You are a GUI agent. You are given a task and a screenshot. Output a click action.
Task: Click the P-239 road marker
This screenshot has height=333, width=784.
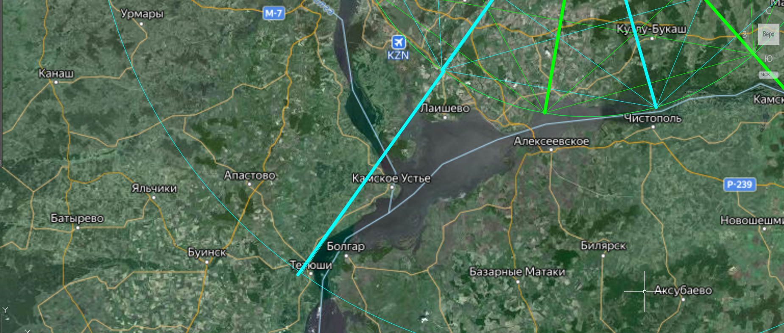[x=739, y=184]
